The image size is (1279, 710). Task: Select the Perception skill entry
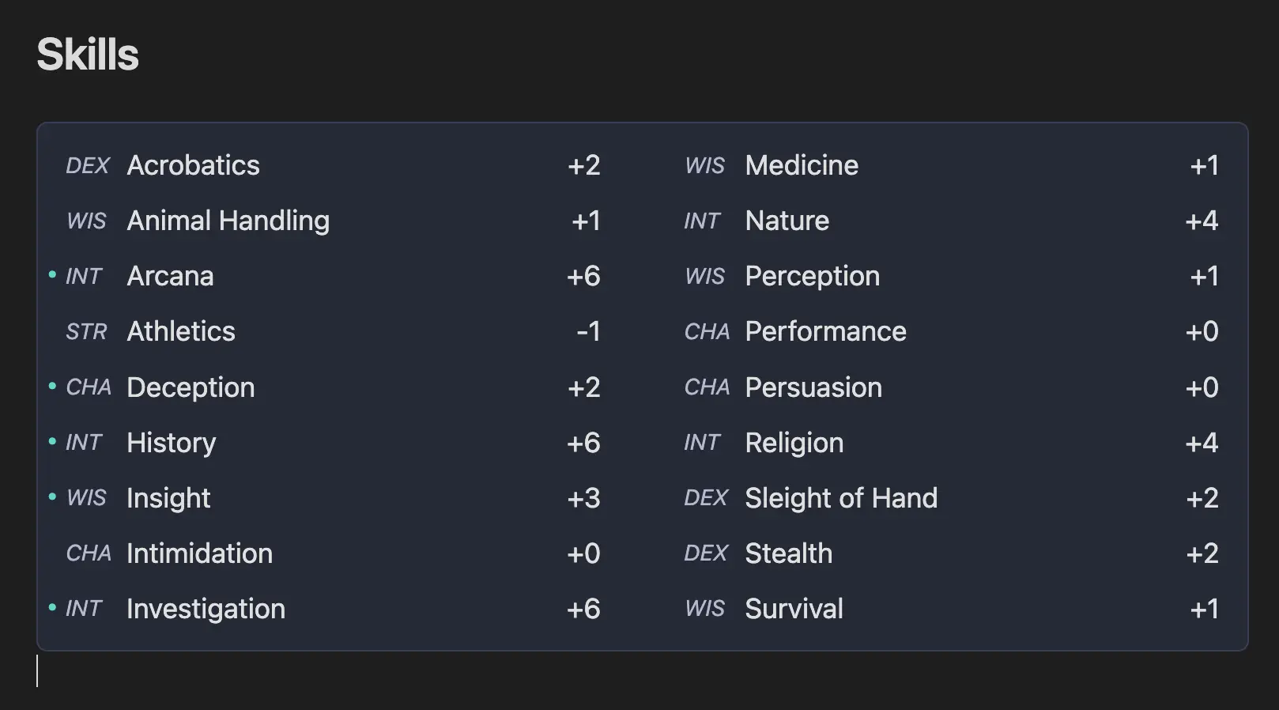951,276
